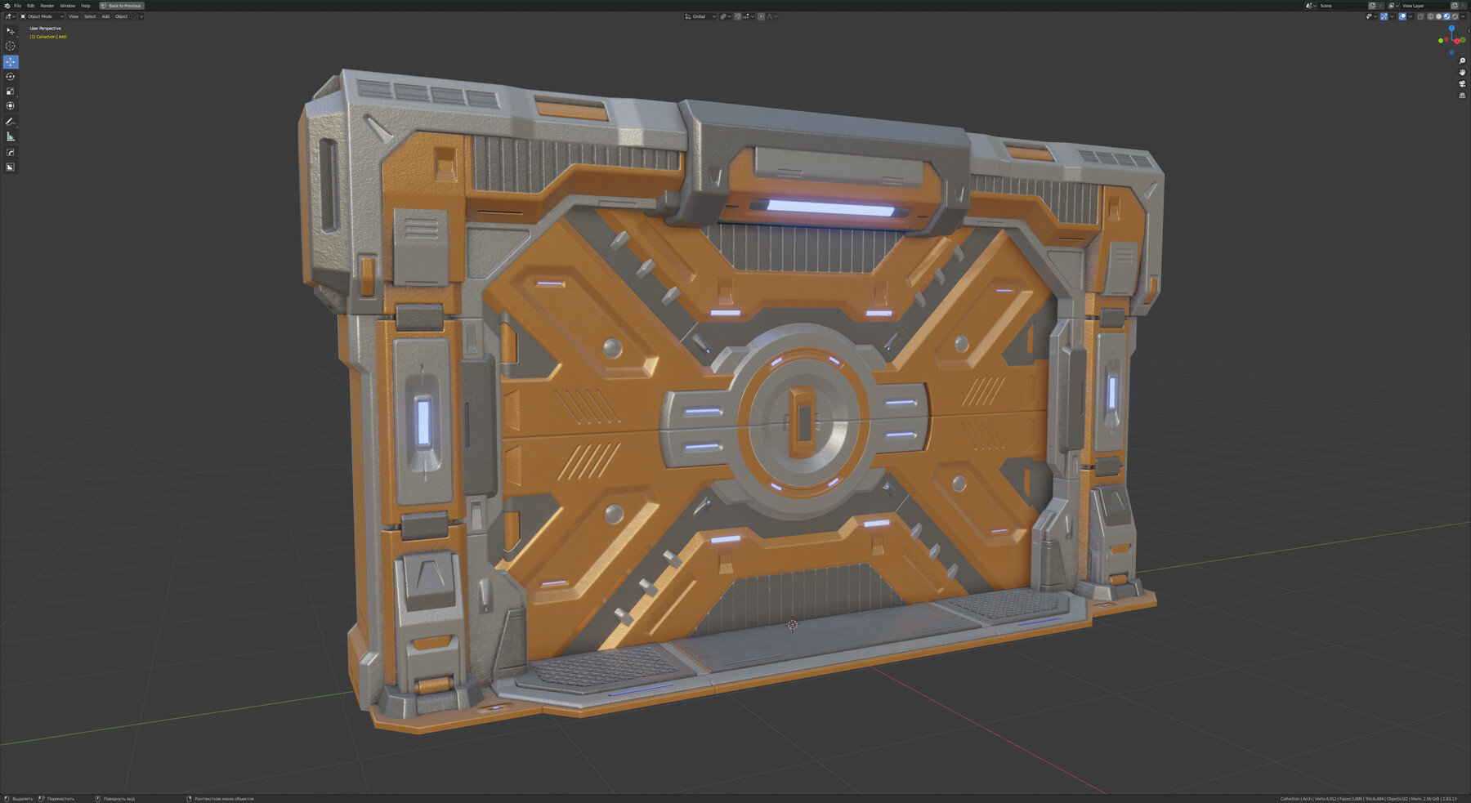Open the viewport Object menu
Image resolution: width=1471 pixels, height=803 pixels.
121,16
